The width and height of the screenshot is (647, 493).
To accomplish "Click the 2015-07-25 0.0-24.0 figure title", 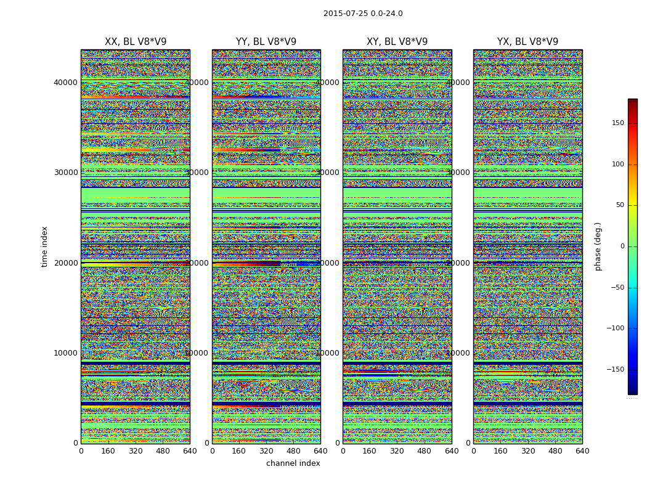I will [363, 14].
